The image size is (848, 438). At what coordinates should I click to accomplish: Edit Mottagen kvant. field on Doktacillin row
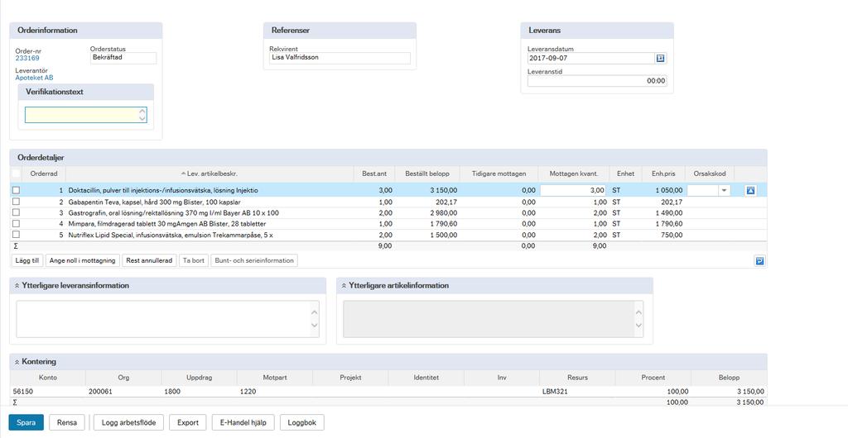574,190
